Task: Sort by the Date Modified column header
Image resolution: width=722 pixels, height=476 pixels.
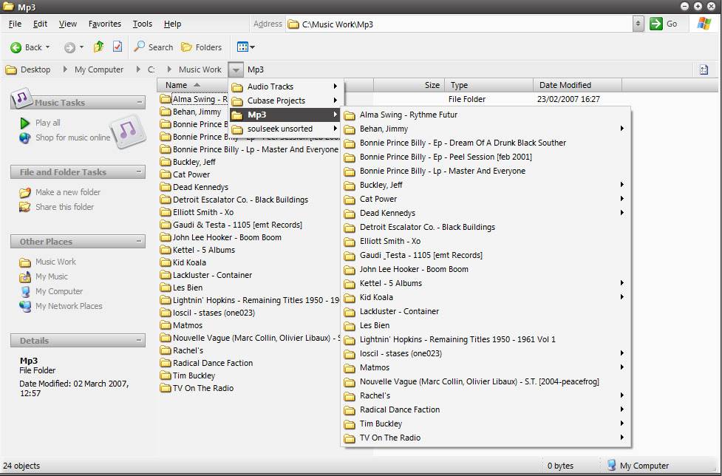Action: 577,85
